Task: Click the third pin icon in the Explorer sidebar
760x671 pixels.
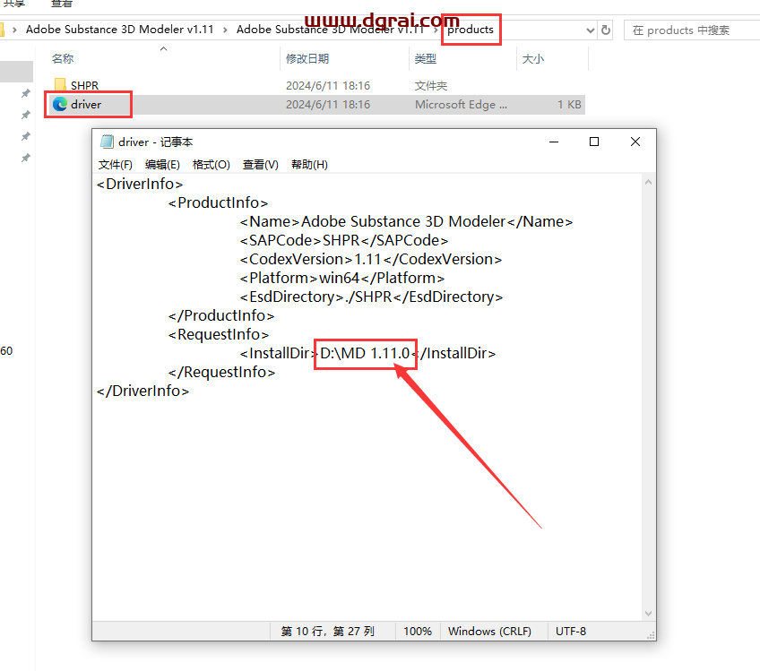Action: (26, 136)
